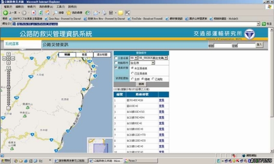The image size is (274, 164).
Task: Click the 登入 login button
Action: tap(259, 45)
